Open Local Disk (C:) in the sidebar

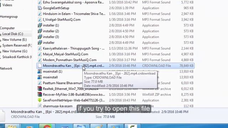(x=13, y=34)
